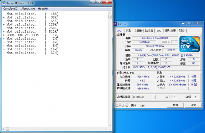Image resolution: width=205 pixels, height=133 pixels.
Task: Click the 指令集 field 'MMX, SSE...'
Action: click(x=166, y=67)
